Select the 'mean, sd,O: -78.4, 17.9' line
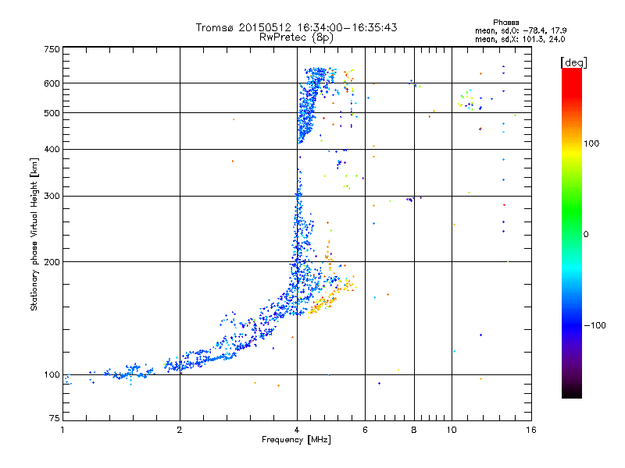 click(x=520, y=30)
